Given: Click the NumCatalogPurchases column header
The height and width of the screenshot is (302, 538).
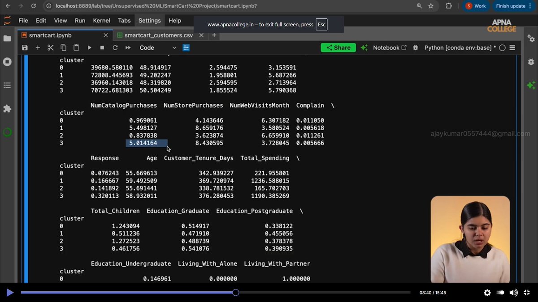Looking at the screenshot, I should click(x=124, y=106).
